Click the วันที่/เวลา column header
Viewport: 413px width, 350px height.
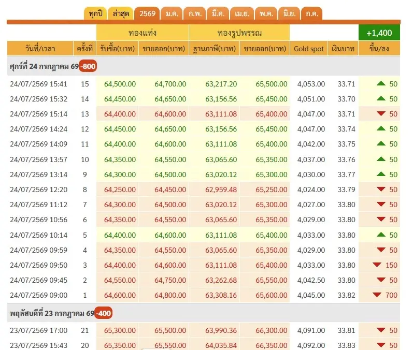coord(40,49)
